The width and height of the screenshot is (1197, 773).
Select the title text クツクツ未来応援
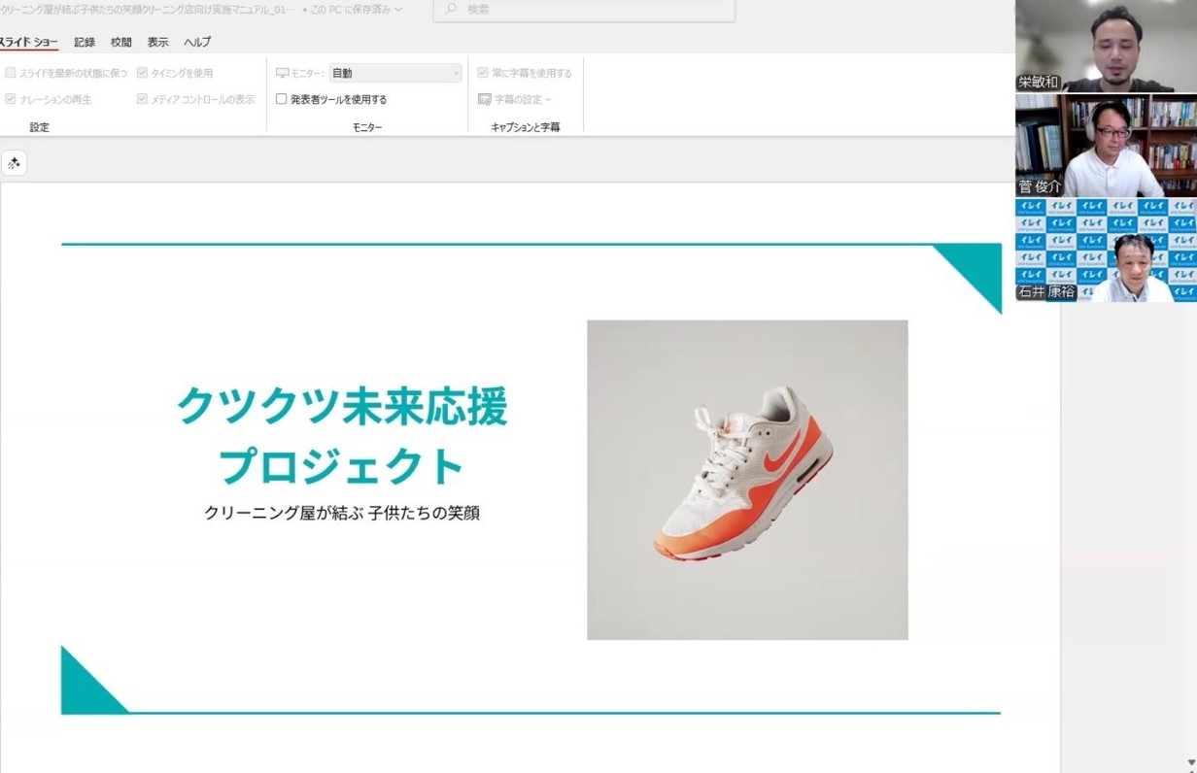[x=342, y=406]
